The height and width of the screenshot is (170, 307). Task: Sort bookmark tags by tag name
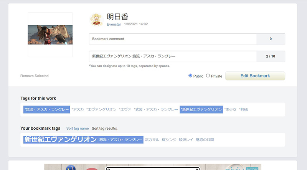[78, 129]
